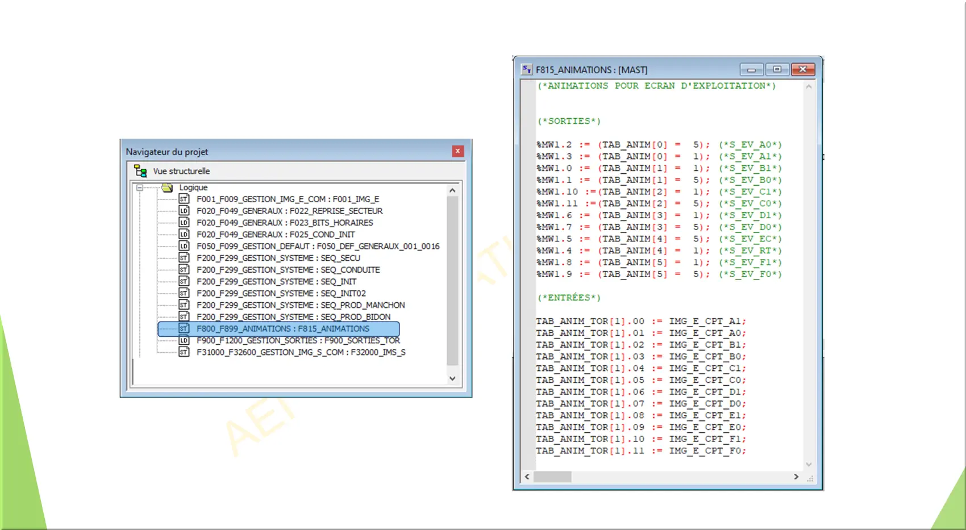Select SEQ_CONDUITE section in tree
Viewport: 966px width, 530px height.
click(288, 270)
